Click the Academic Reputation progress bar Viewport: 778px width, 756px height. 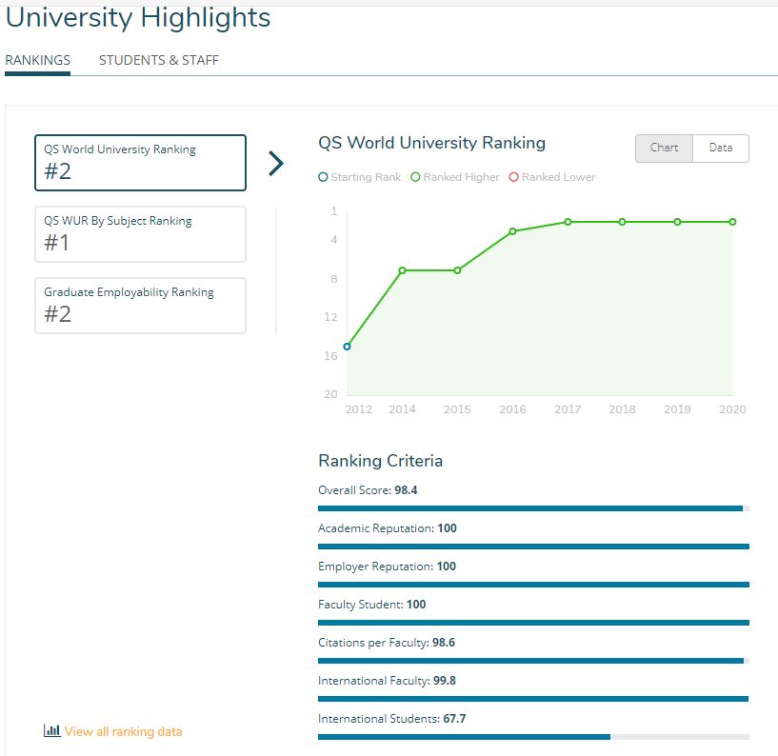click(x=533, y=547)
